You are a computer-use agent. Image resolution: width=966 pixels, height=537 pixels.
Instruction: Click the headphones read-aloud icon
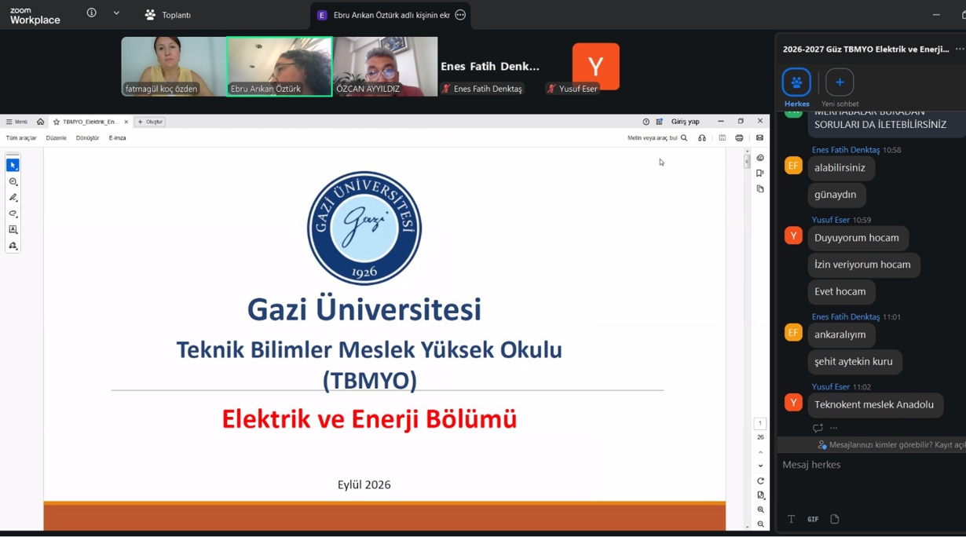(702, 138)
